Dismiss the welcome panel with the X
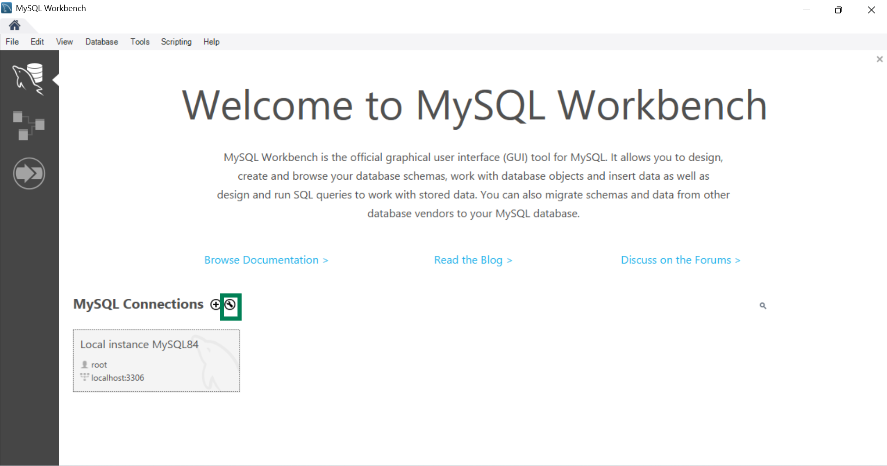Screen dimensions: 887x466 point(880,59)
